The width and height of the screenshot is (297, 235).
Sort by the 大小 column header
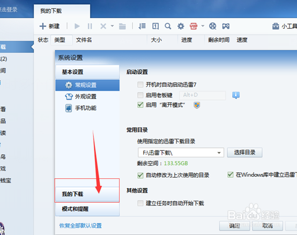(x=156, y=40)
